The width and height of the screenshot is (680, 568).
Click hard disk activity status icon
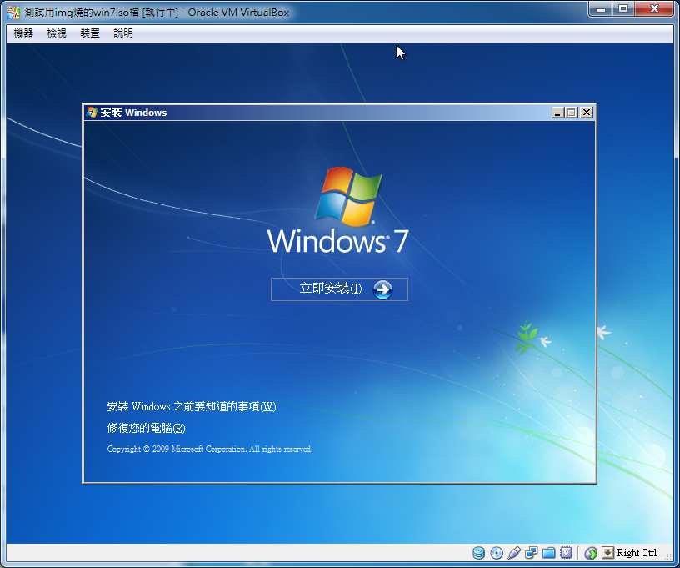(479, 553)
